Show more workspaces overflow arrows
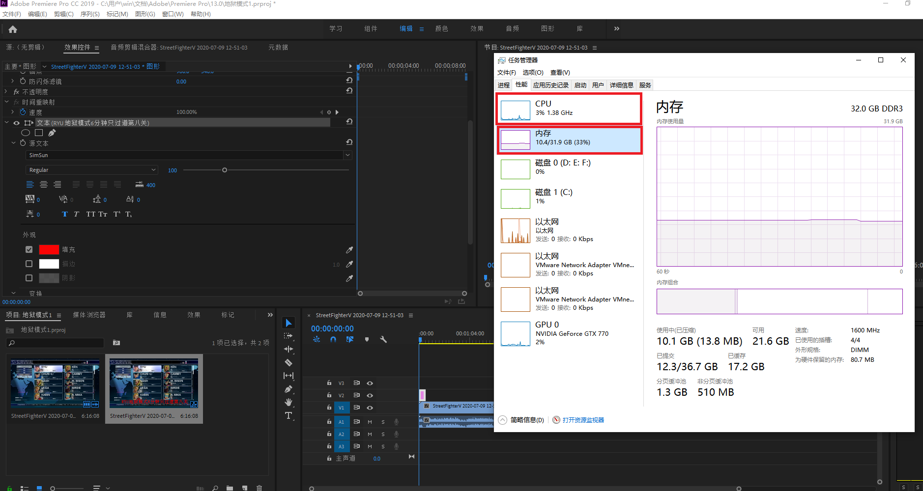The height and width of the screenshot is (491, 923). click(x=616, y=28)
